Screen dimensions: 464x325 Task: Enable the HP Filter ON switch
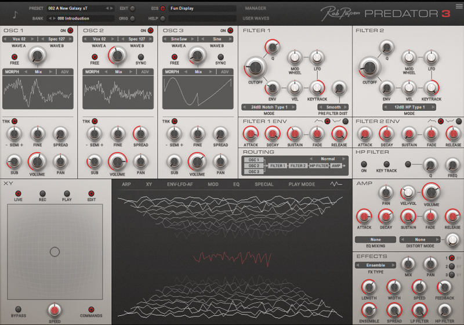click(364, 164)
